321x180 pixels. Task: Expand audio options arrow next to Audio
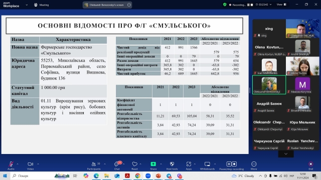coord(18,164)
